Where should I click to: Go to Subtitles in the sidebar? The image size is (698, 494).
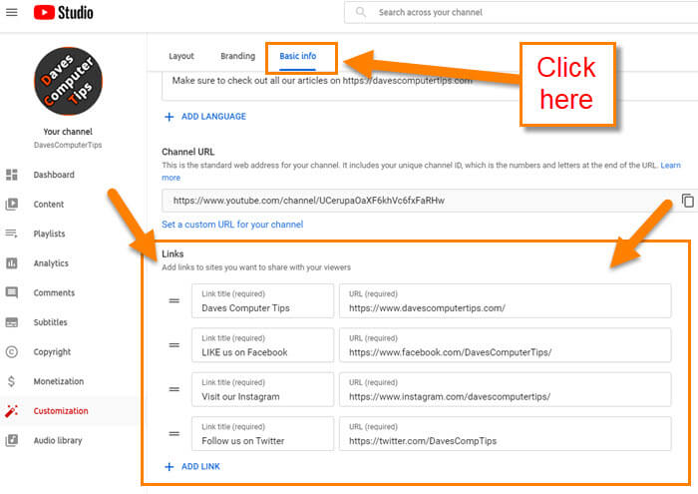click(50, 322)
